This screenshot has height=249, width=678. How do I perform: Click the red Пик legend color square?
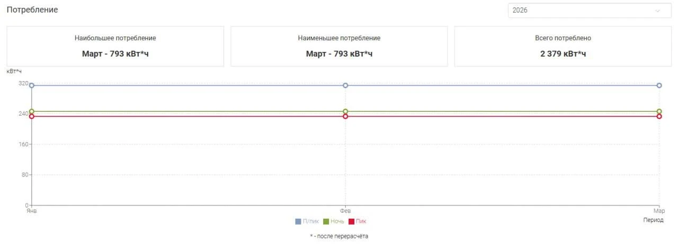point(351,221)
